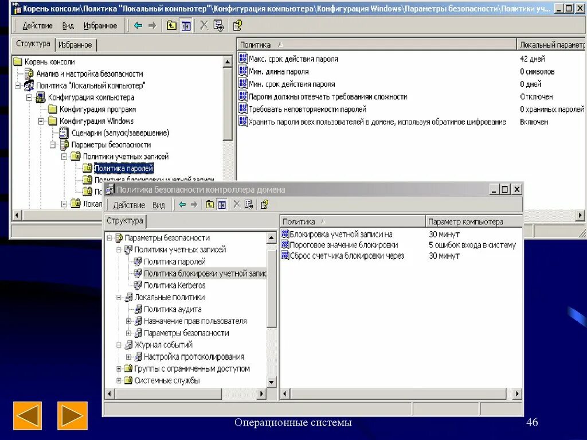Image resolution: width=587 pixels, height=440 pixels.
Task: Click right scroll arrow of domain policy list pane
Action: [x=517, y=394]
